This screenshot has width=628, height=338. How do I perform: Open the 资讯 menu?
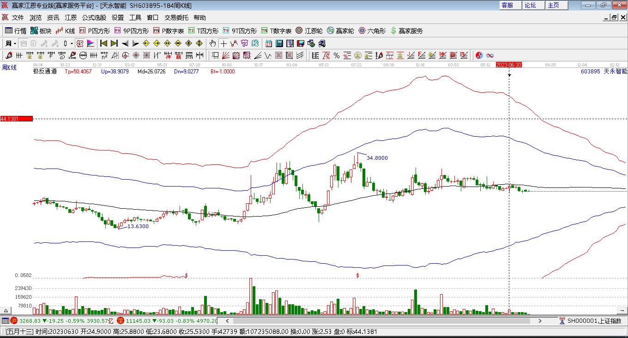click(x=53, y=18)
